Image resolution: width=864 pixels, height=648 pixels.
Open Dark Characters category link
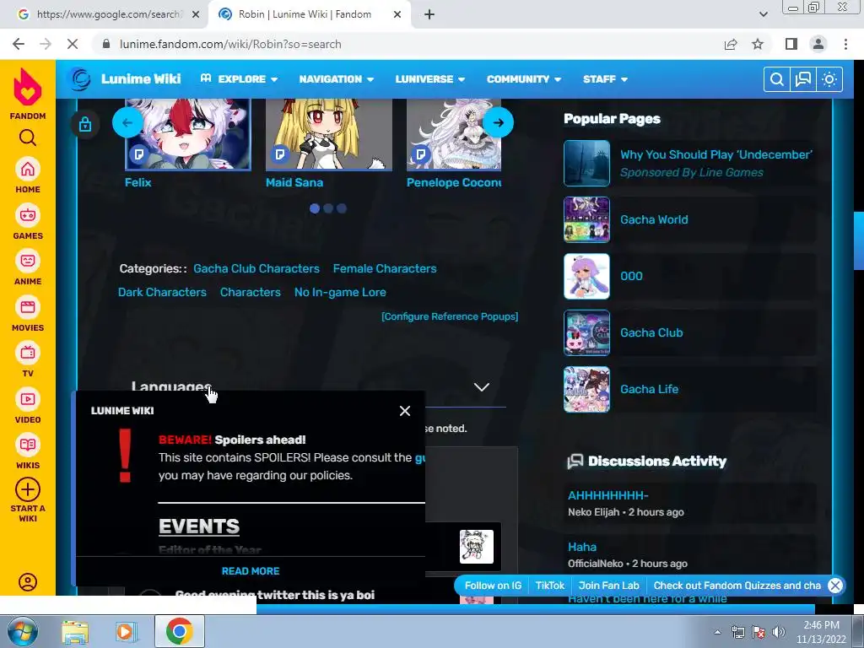pos(162,292)
